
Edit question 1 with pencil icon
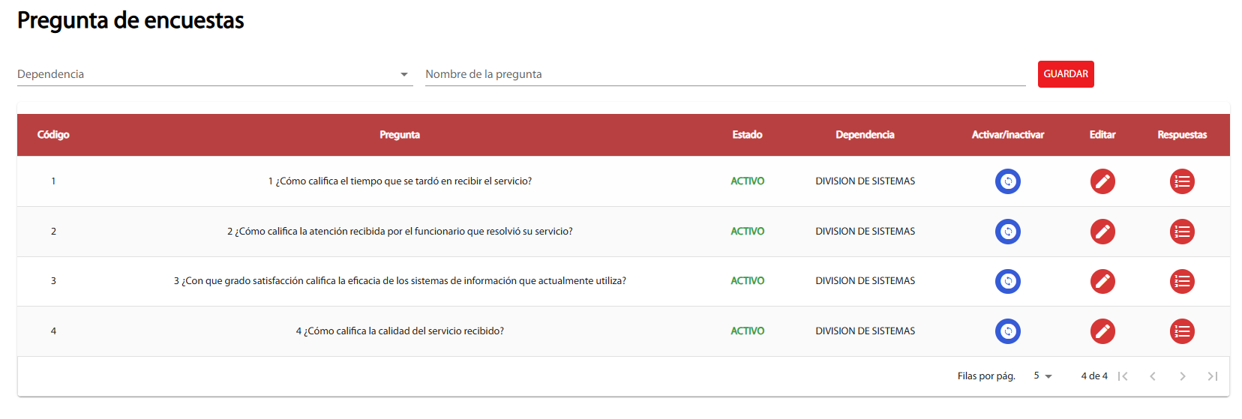tap(1102, 181)
